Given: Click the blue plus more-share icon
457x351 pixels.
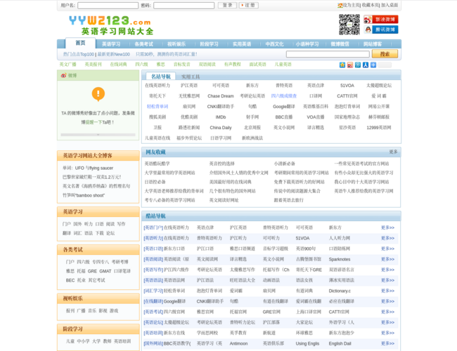Looking at the screenshot, I should pyautogui.click(x=373, y=65).
